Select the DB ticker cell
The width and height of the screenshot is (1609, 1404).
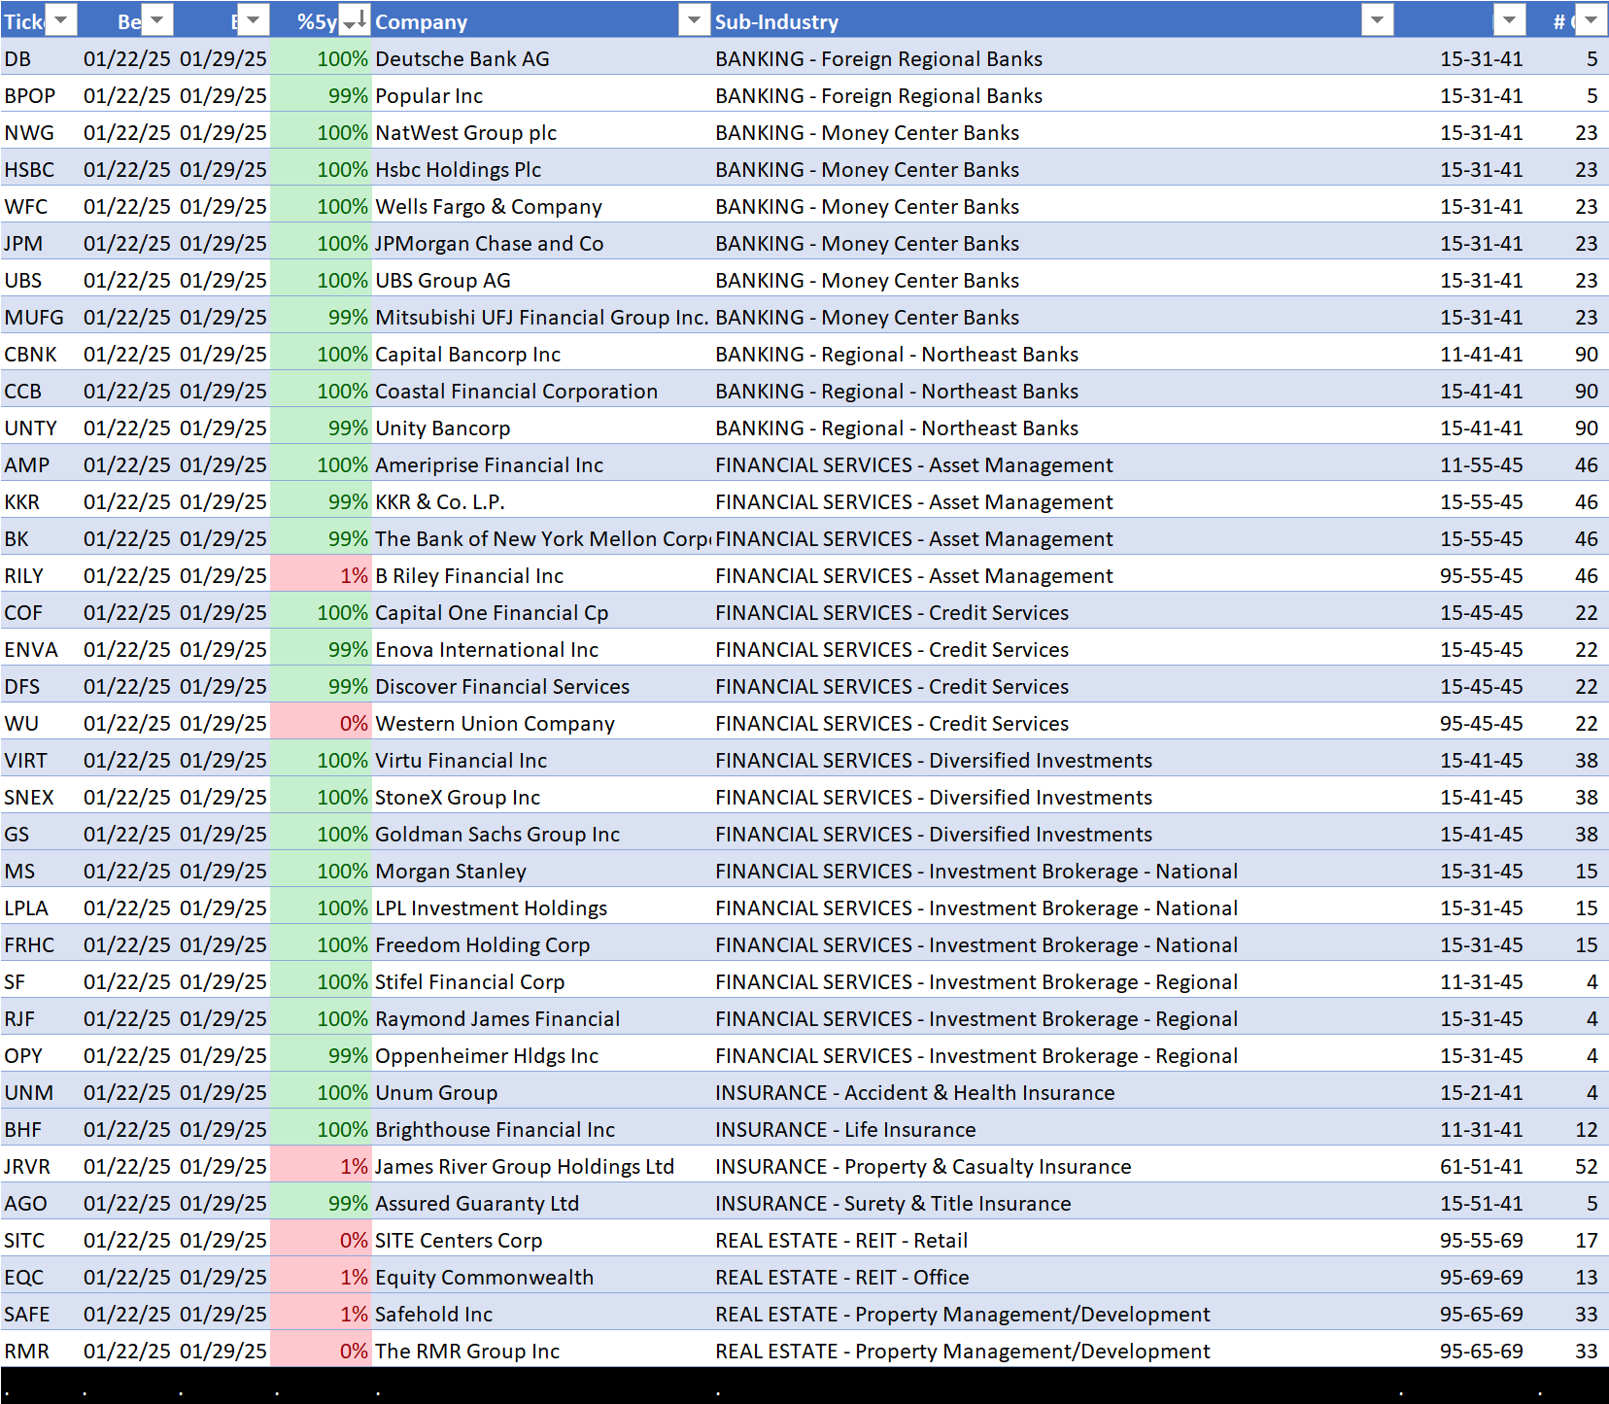[17, 59]
